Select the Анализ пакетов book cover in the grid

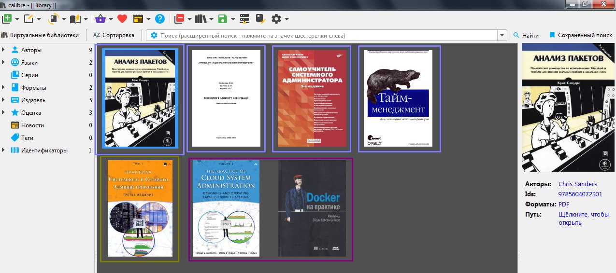(140, 98)
